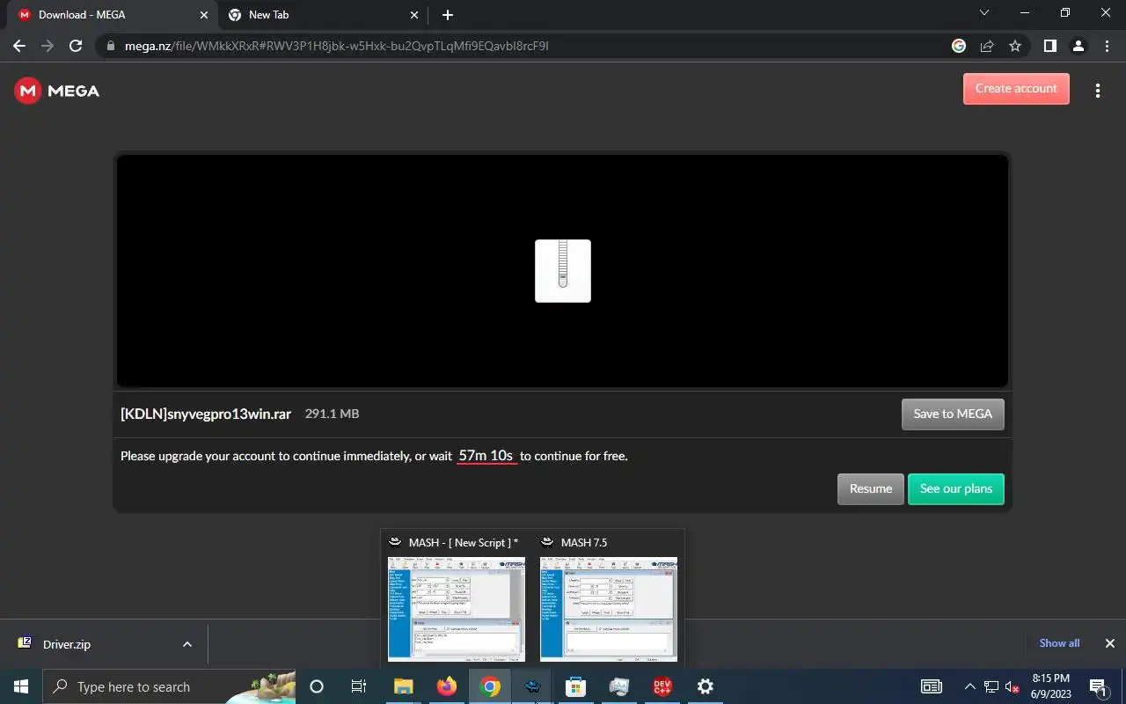
Task: Click file name [KDLN]snyvegpro13win.rar
Action: pos(206,414)
